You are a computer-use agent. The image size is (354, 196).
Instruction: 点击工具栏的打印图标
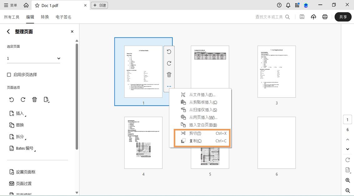click(x=325, y=17)
